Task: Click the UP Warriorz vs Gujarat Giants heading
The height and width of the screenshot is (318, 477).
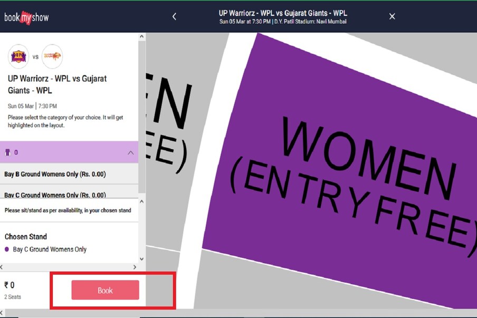Action: pos(57,84)
